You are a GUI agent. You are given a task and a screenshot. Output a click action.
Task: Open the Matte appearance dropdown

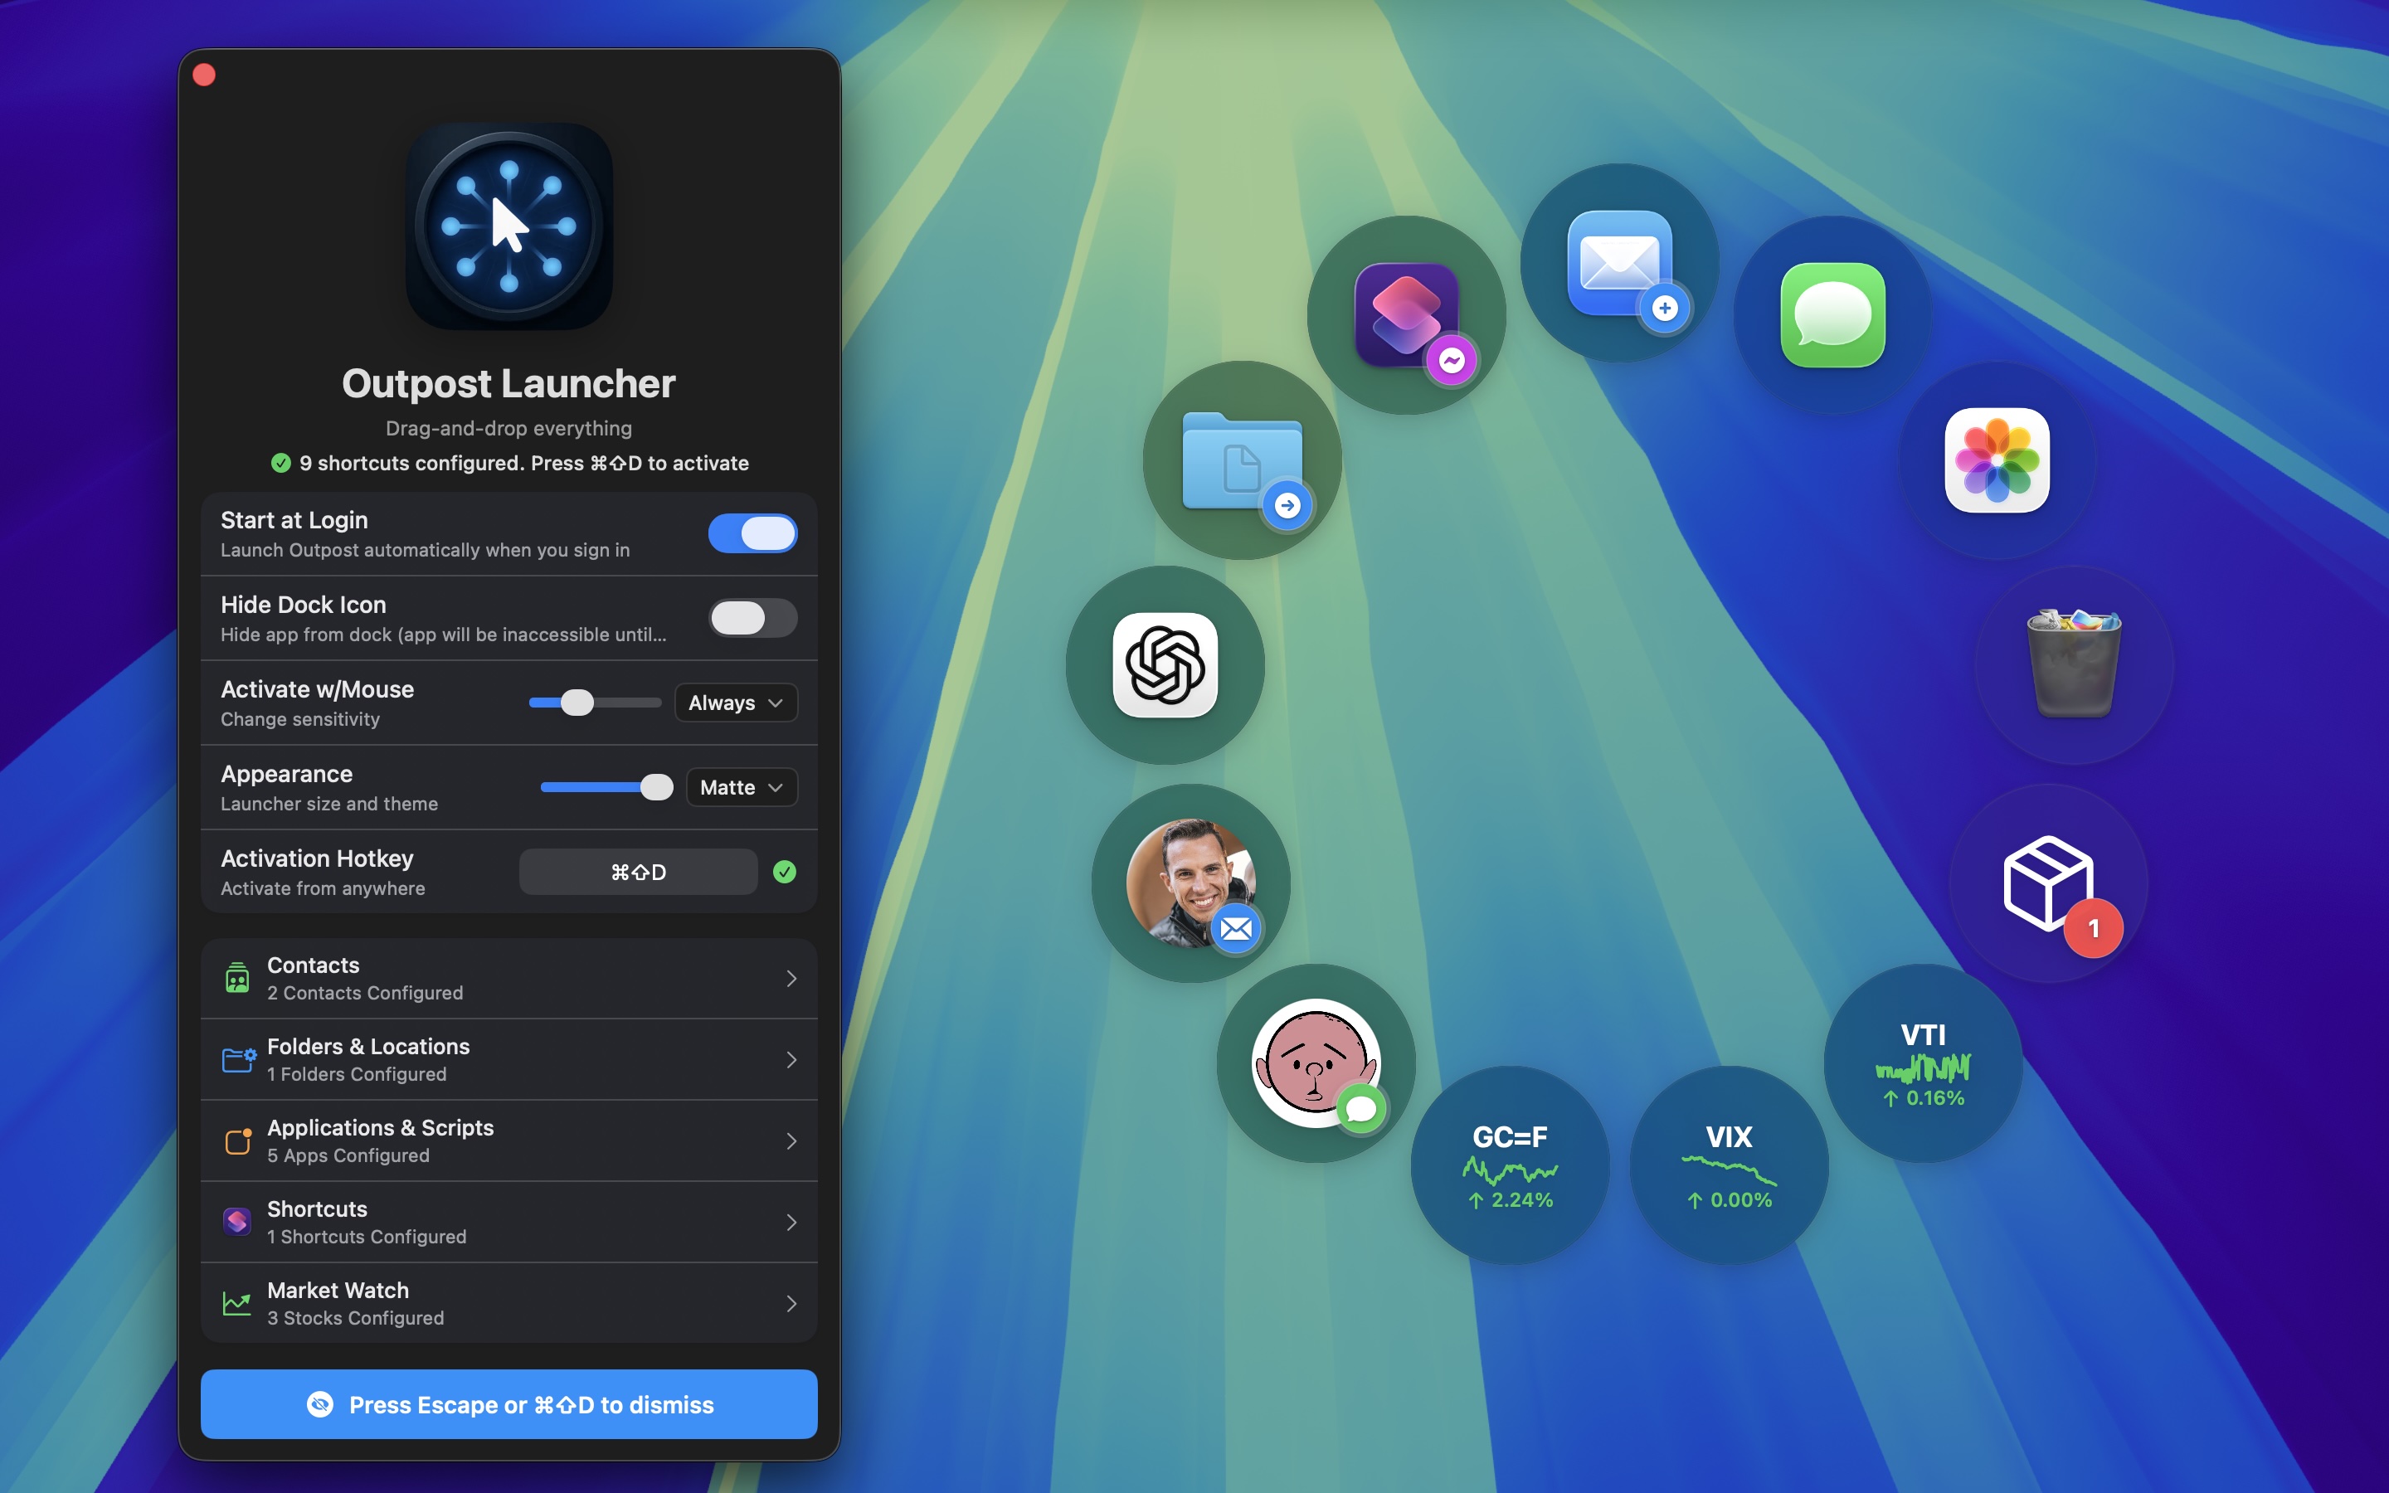pyautogui.click(x=741, y=787)
